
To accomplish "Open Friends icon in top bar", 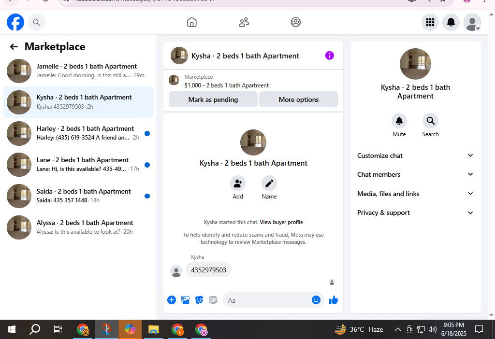I will click(x=244, y=22).
